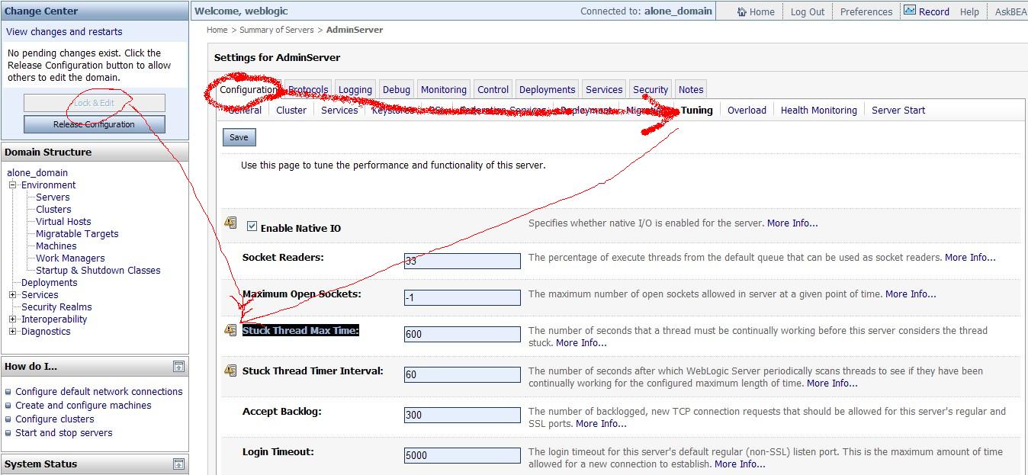Click the Maximum Open Sockets field
Screen dimensions: 1028x475
coord(462,297)
